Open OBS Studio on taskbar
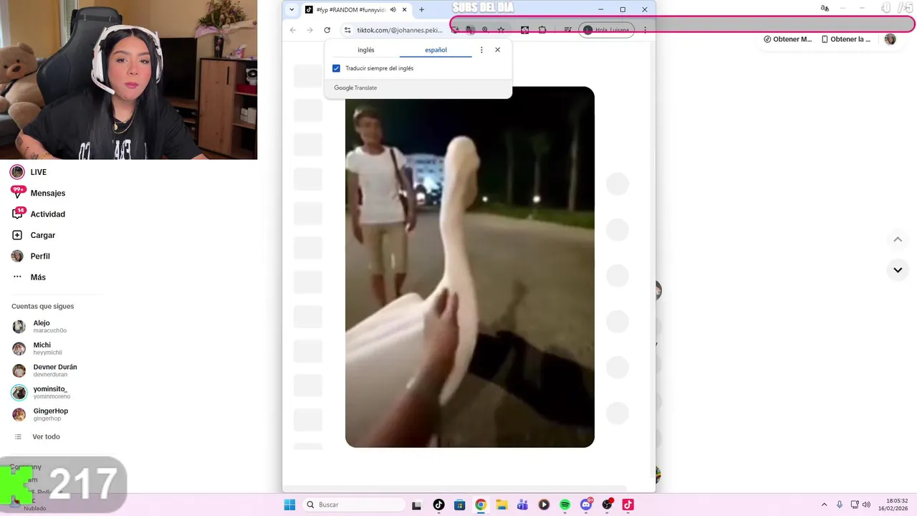This screenshot has width=917, height=516. click(x=608, y=505)
